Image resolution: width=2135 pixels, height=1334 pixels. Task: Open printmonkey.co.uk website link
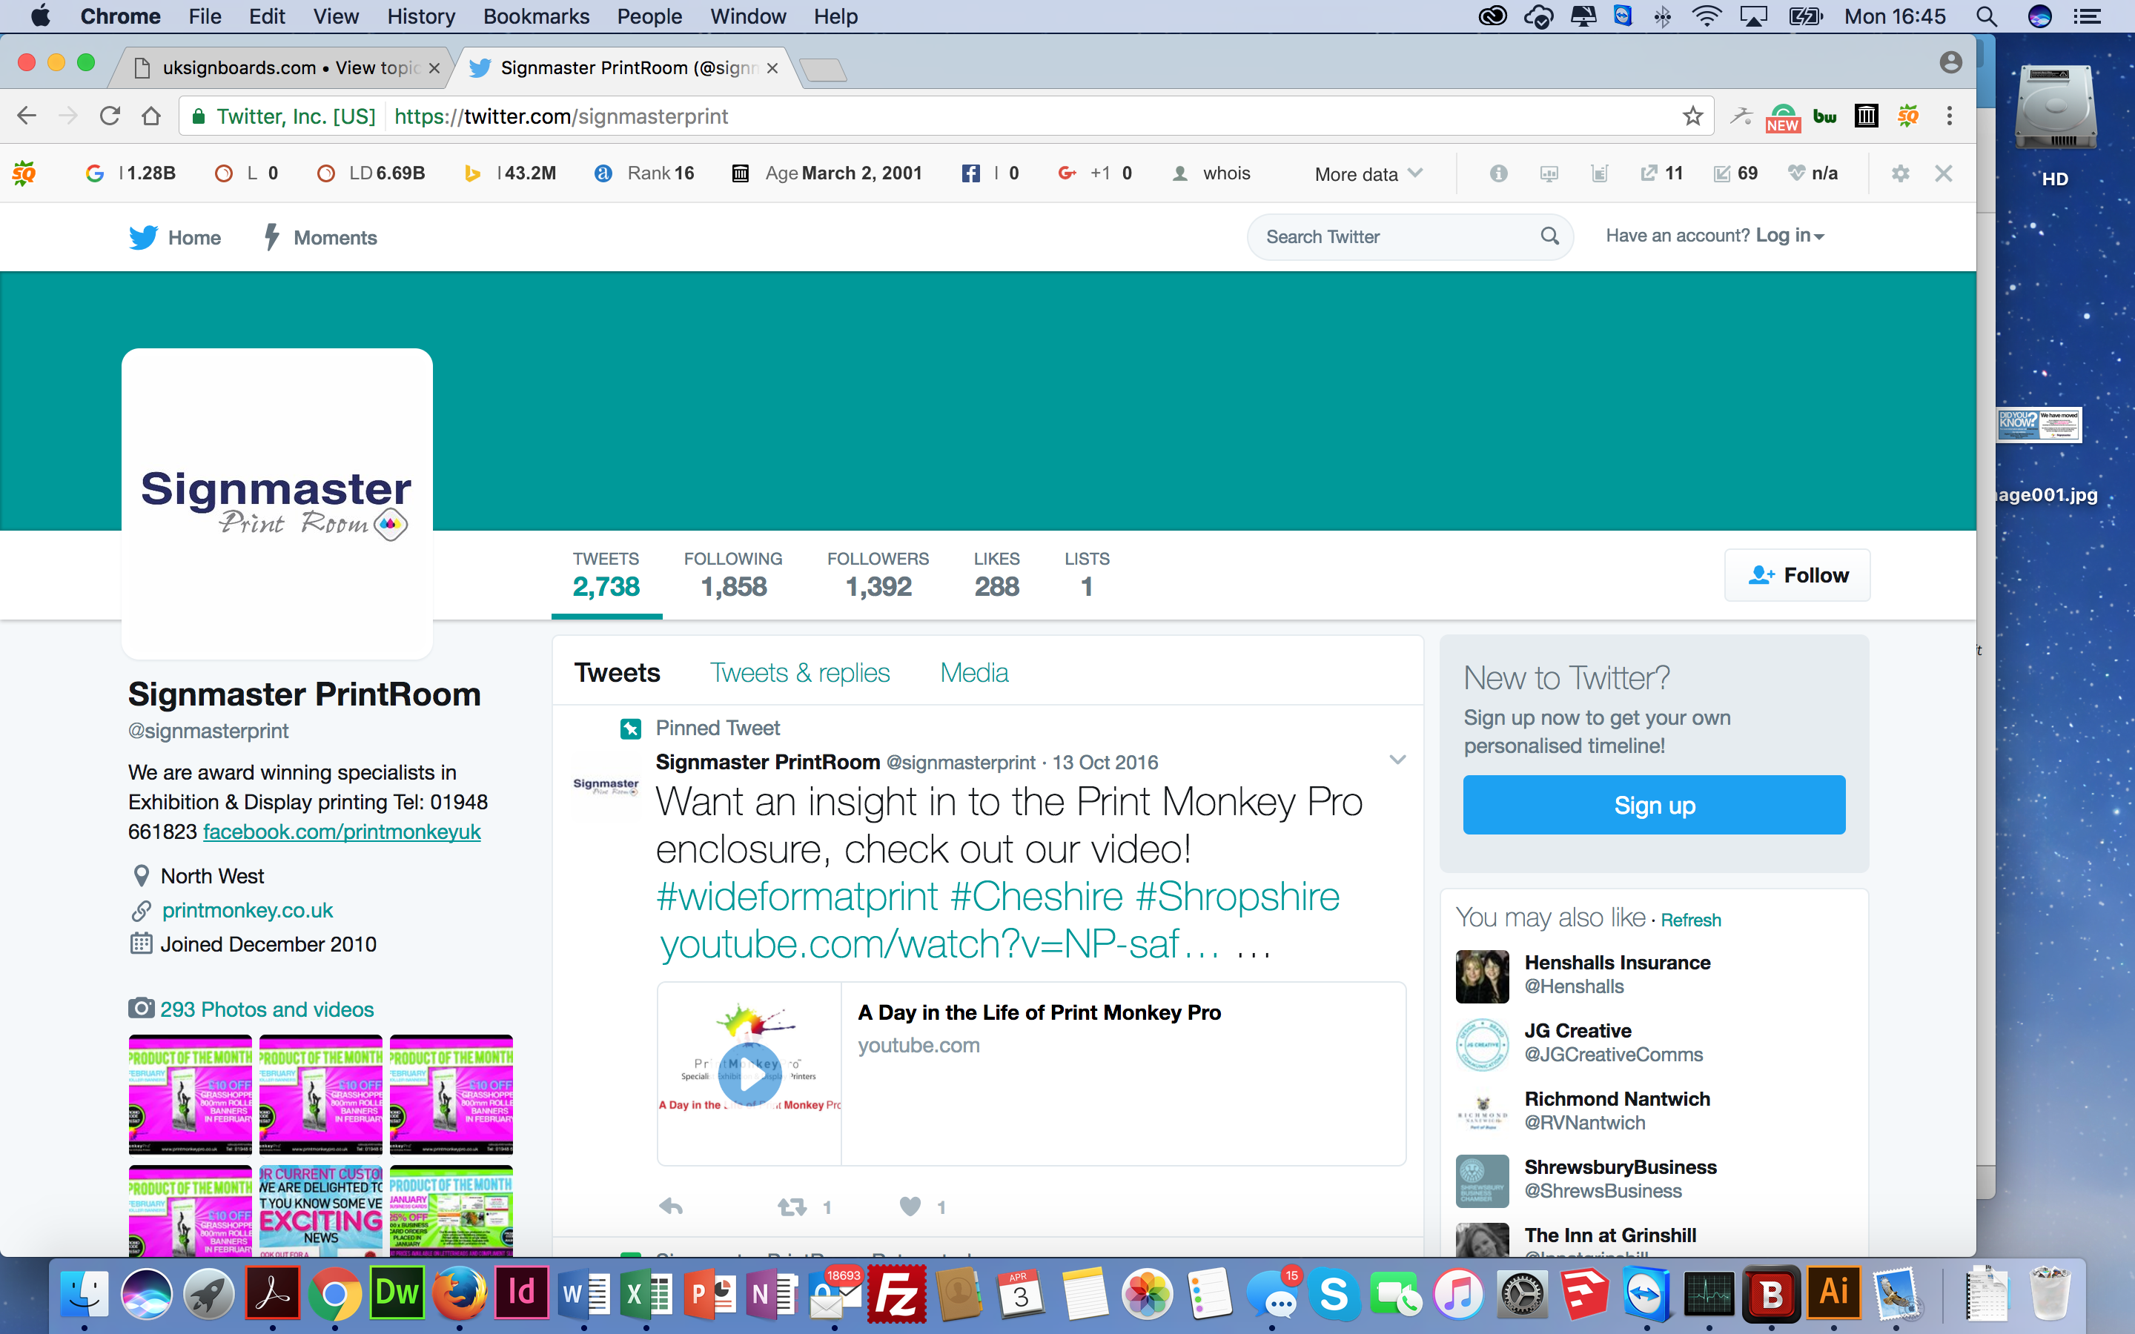tap(247, 909)
